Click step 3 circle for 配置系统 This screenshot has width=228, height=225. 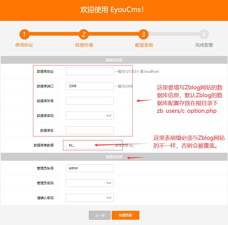pyautogui.click(x=143, y=35)
